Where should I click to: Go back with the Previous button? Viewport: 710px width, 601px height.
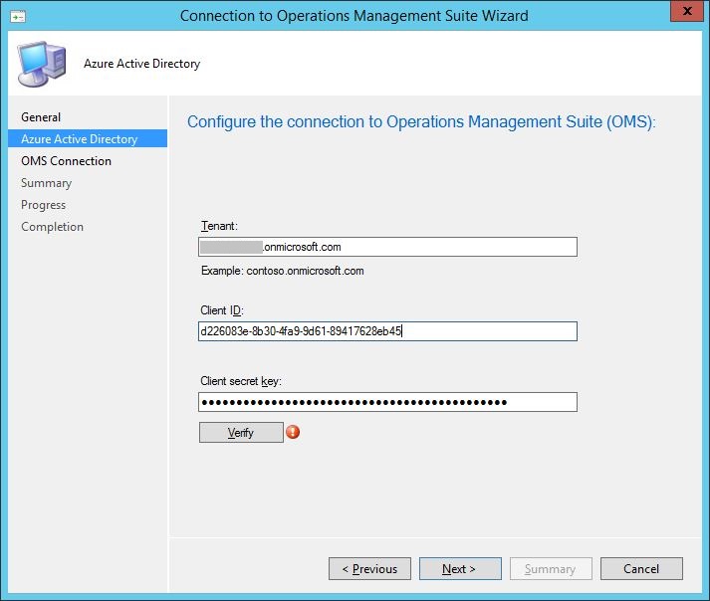369,568
